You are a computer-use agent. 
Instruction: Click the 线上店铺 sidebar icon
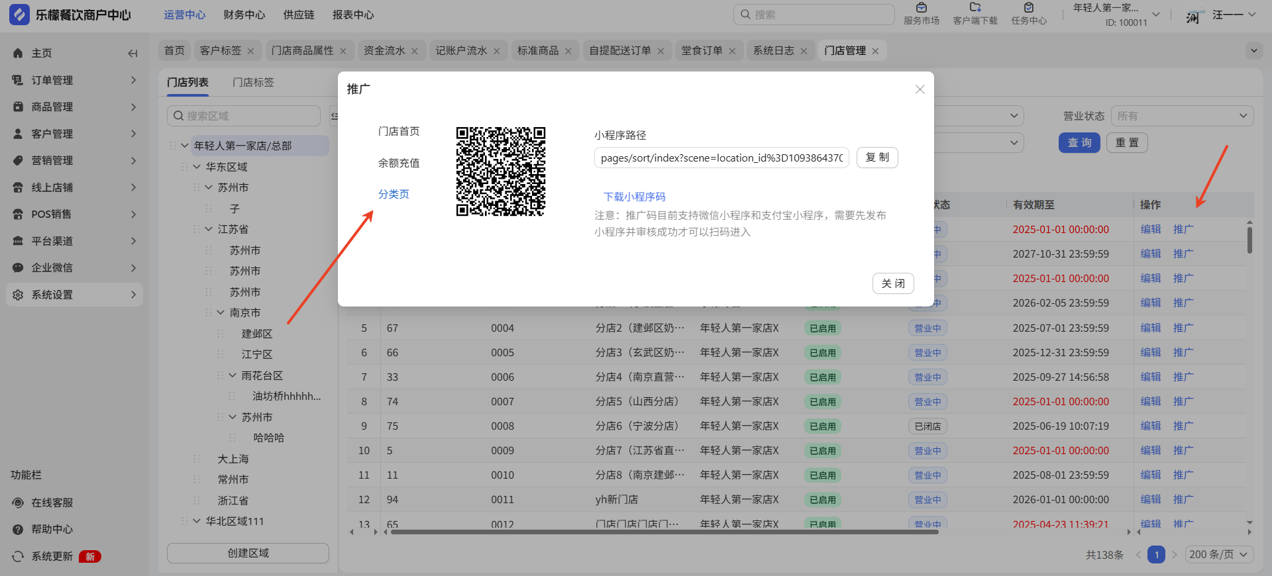pos(18,187)
